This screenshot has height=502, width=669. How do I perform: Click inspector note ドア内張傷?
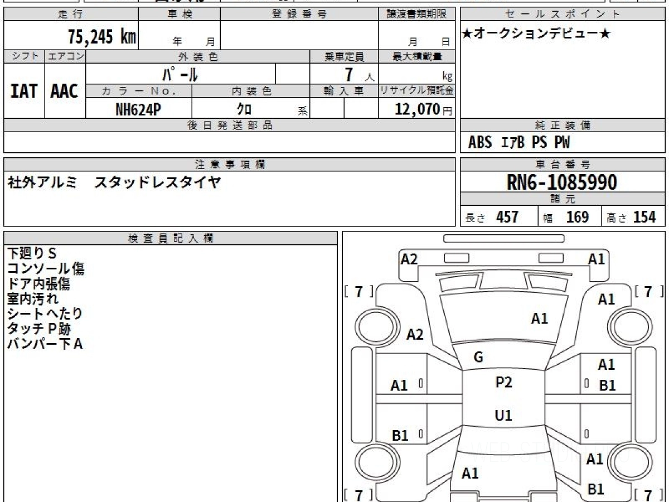38,283
